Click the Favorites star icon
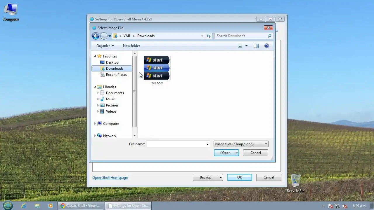The height and width of the screenshot is (210, 374). point(99,56)
